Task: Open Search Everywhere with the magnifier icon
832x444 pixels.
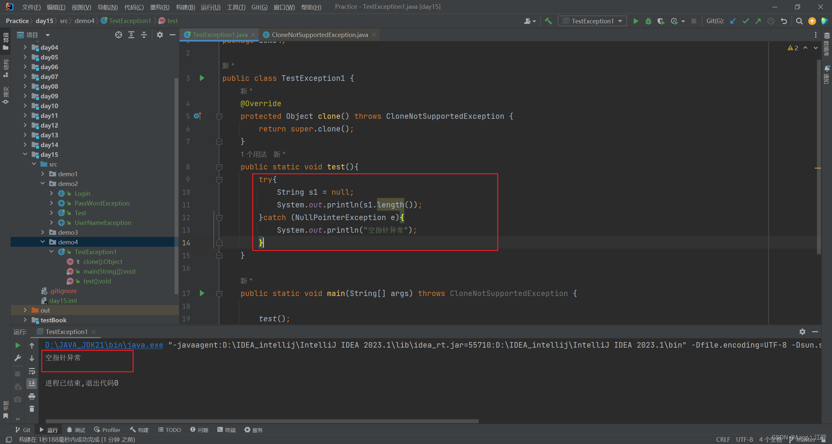Action: click(x=799, y=21)
